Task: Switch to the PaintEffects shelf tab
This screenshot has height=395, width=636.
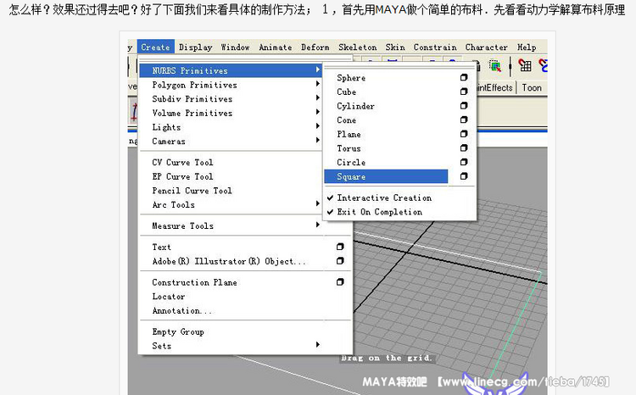Action: tap(494, 87)
